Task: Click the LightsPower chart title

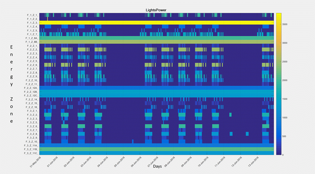Action: pyautogui.click(x=156, y=10)
